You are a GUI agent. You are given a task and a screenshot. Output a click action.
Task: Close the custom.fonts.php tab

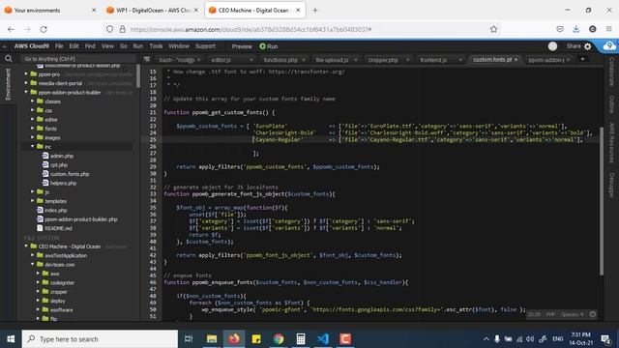[516, 60]
